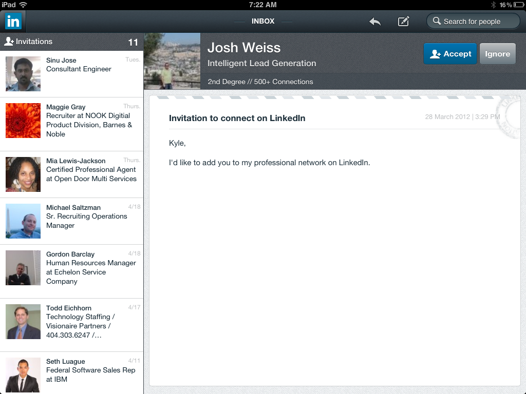Select the INBOX title in header

click(263, 21)
